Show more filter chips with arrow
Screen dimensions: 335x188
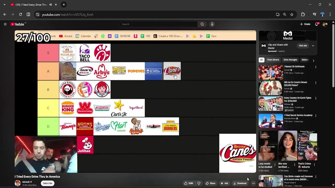314,60
